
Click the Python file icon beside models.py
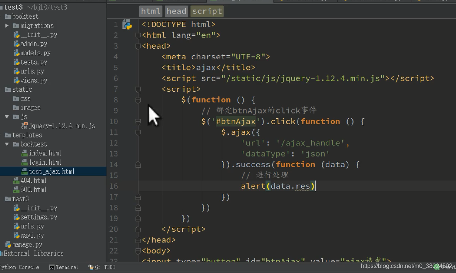tap(17, 53)
